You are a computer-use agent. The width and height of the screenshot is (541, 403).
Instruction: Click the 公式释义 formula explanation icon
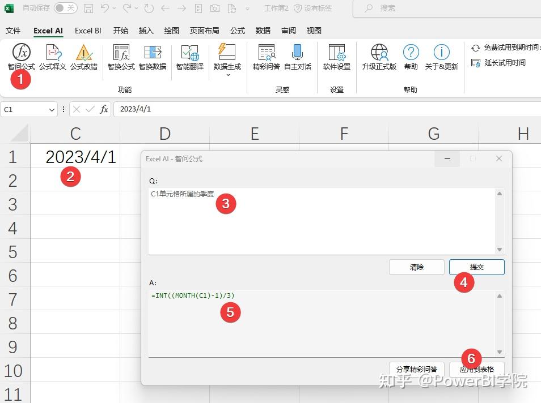[52, 57]
